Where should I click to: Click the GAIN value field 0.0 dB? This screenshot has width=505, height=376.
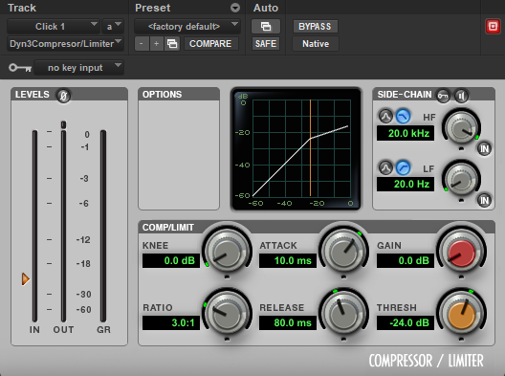pyautogui.click(x=406, y=260)
